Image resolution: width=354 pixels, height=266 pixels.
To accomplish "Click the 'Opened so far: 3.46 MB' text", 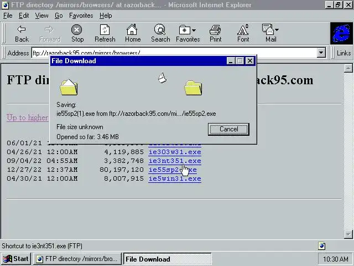I will coord(87,137).
